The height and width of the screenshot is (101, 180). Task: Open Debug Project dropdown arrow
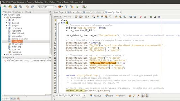(87, 7)
